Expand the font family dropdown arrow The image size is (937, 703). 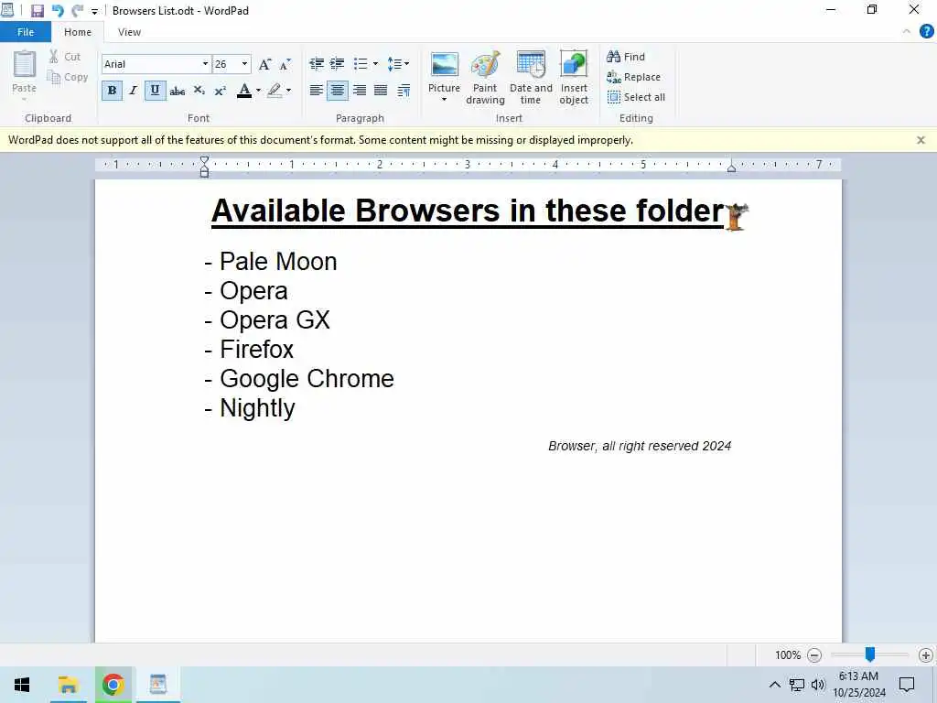point(206,64)
